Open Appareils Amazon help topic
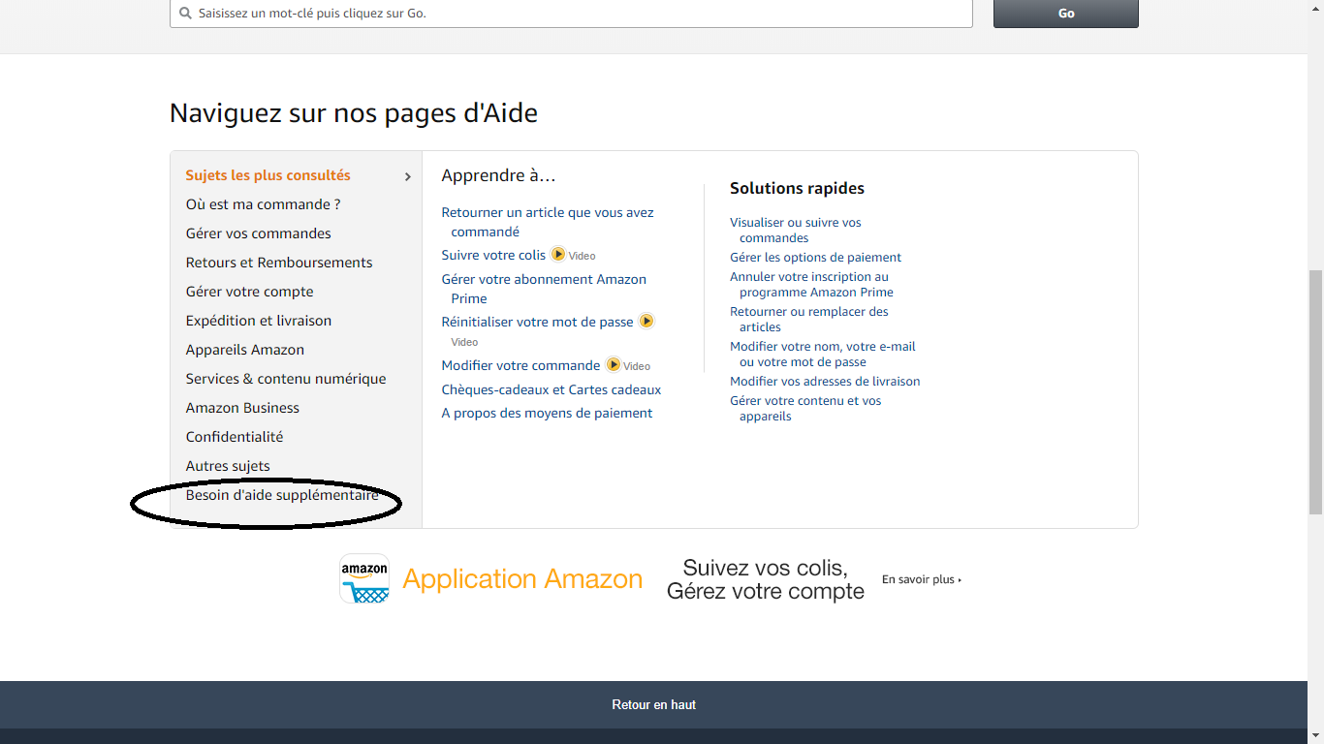The width and height of the screenshot is (1324, 744). (244, 350)
